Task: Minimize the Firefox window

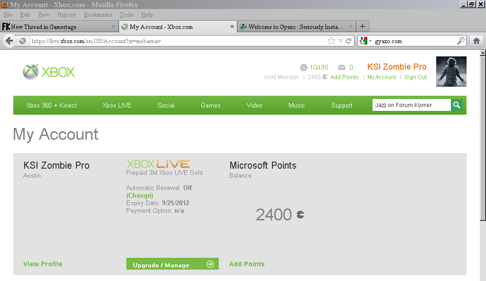Action: (x=463, y=5)
